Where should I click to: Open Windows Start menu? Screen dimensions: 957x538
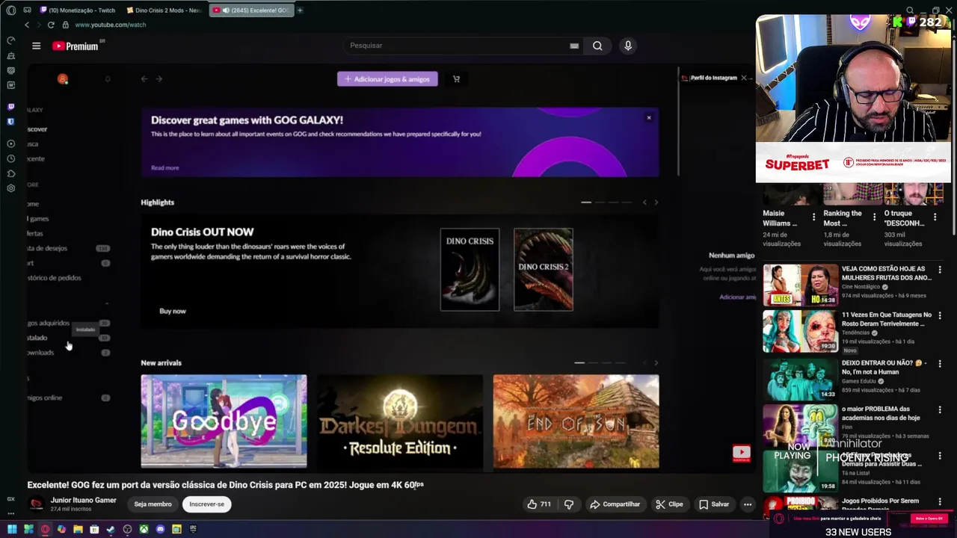12,529
